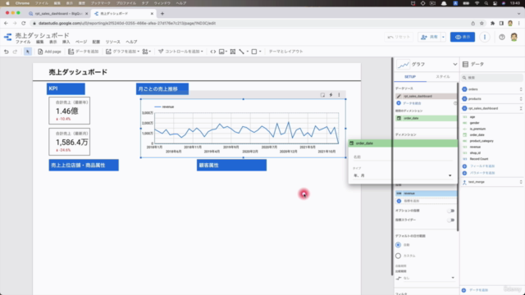Click the data panel search field
Screen dimensions: 525x295
(491, 78)
